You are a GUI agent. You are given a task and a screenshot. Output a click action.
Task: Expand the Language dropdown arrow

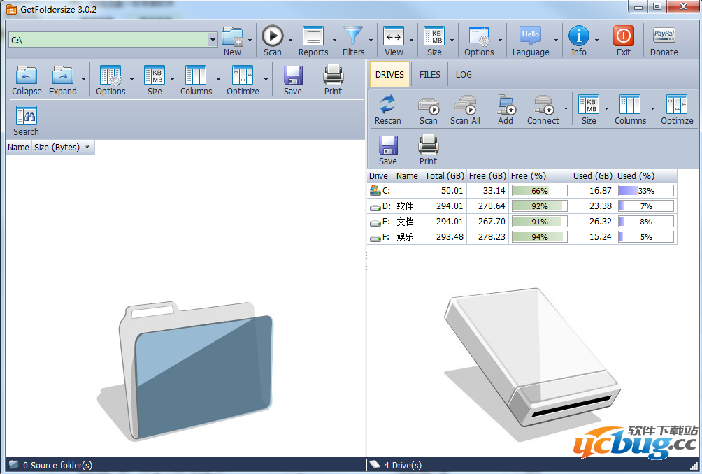coord(557,41)
